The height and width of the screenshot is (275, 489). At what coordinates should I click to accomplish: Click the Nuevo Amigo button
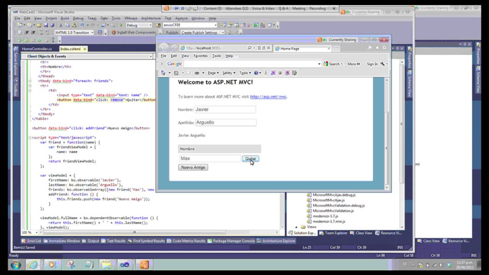(x=193, y=167)
